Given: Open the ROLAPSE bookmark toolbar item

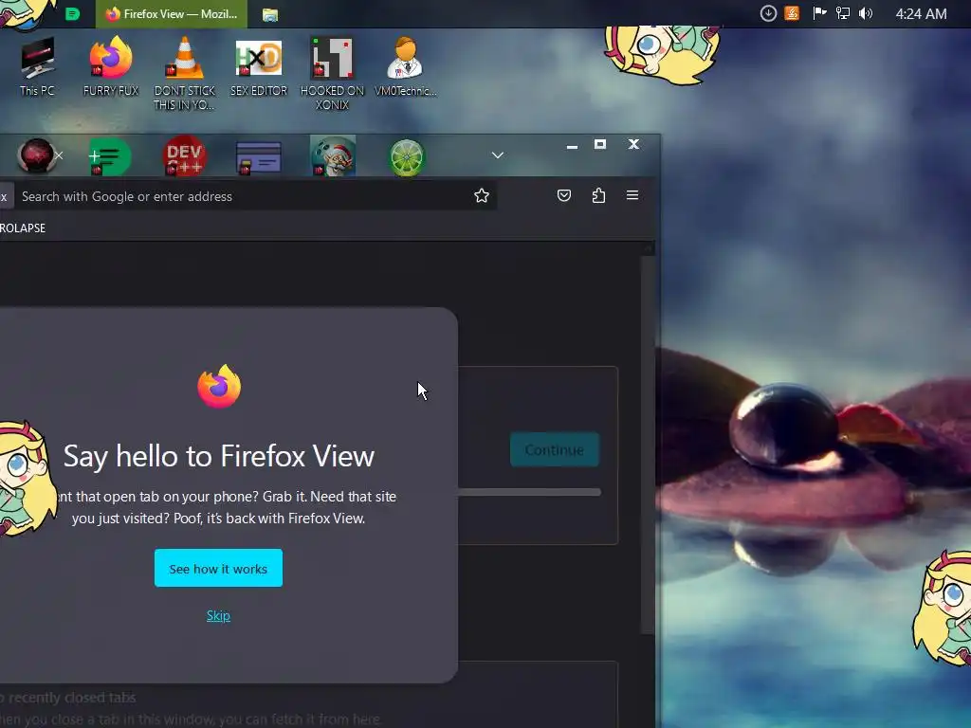Looking at the screenshot, I should click(23, 227).
